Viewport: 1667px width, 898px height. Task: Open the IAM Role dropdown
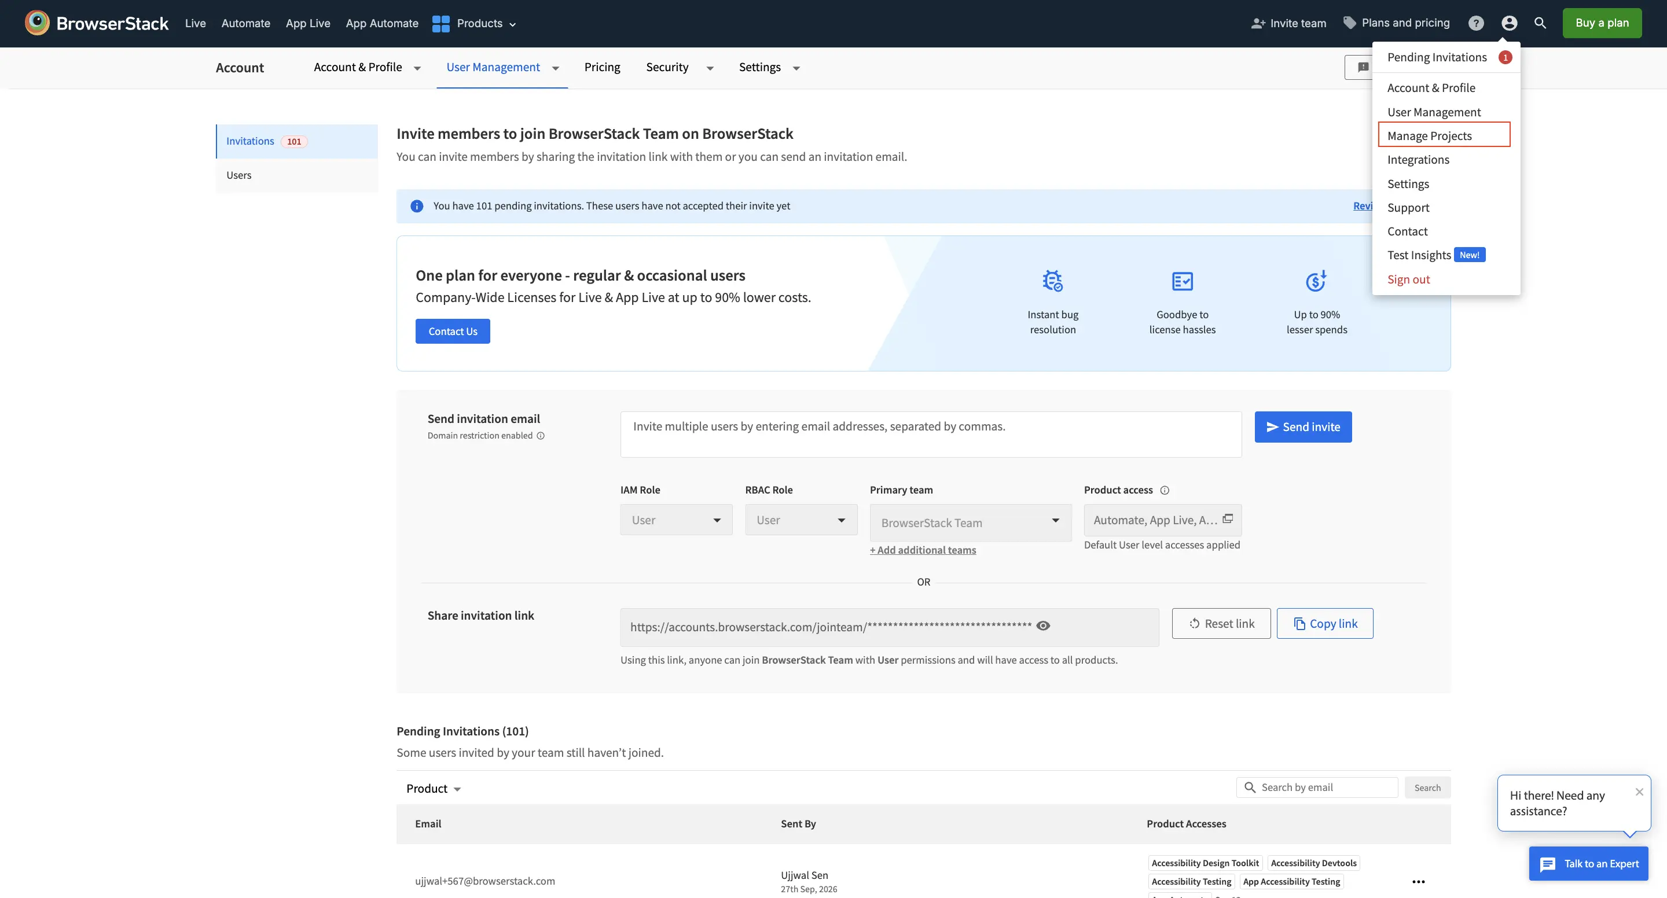(x=675, y=520)
